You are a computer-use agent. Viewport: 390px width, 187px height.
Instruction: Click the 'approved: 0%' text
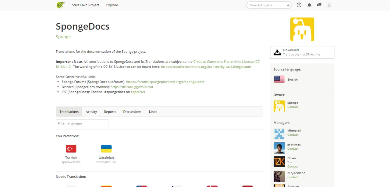click(x=71, y=162)
